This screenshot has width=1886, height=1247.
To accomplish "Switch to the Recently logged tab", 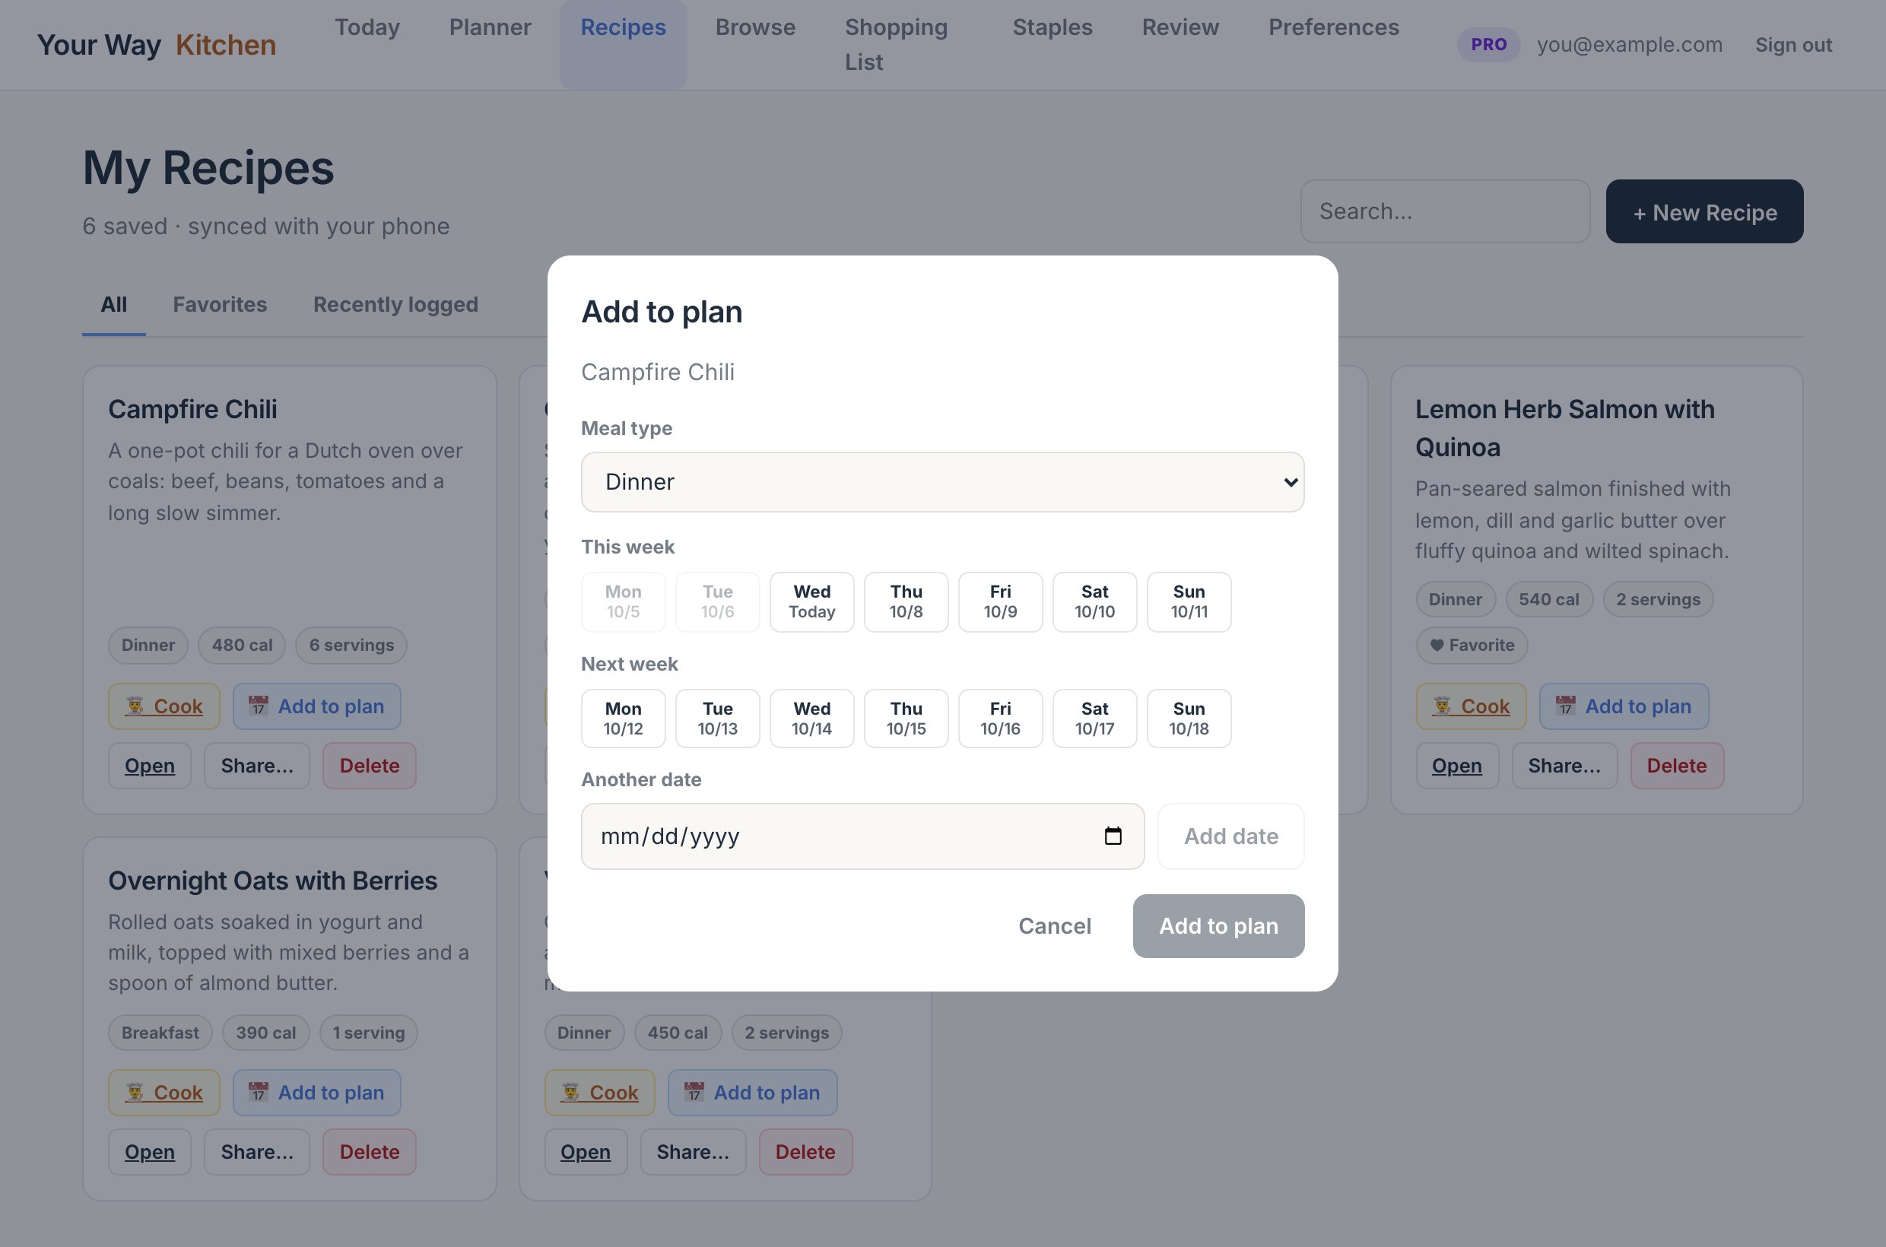I will point(395,305).
